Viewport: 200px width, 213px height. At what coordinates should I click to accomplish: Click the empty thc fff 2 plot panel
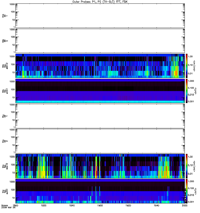[x=100, y=141]
